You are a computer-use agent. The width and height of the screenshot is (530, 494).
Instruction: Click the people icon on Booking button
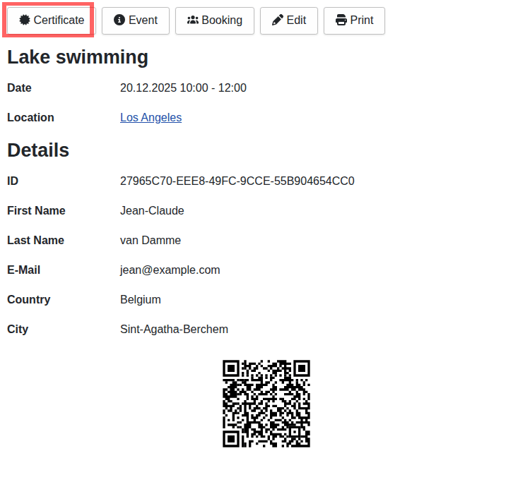[x=192, y=20]
